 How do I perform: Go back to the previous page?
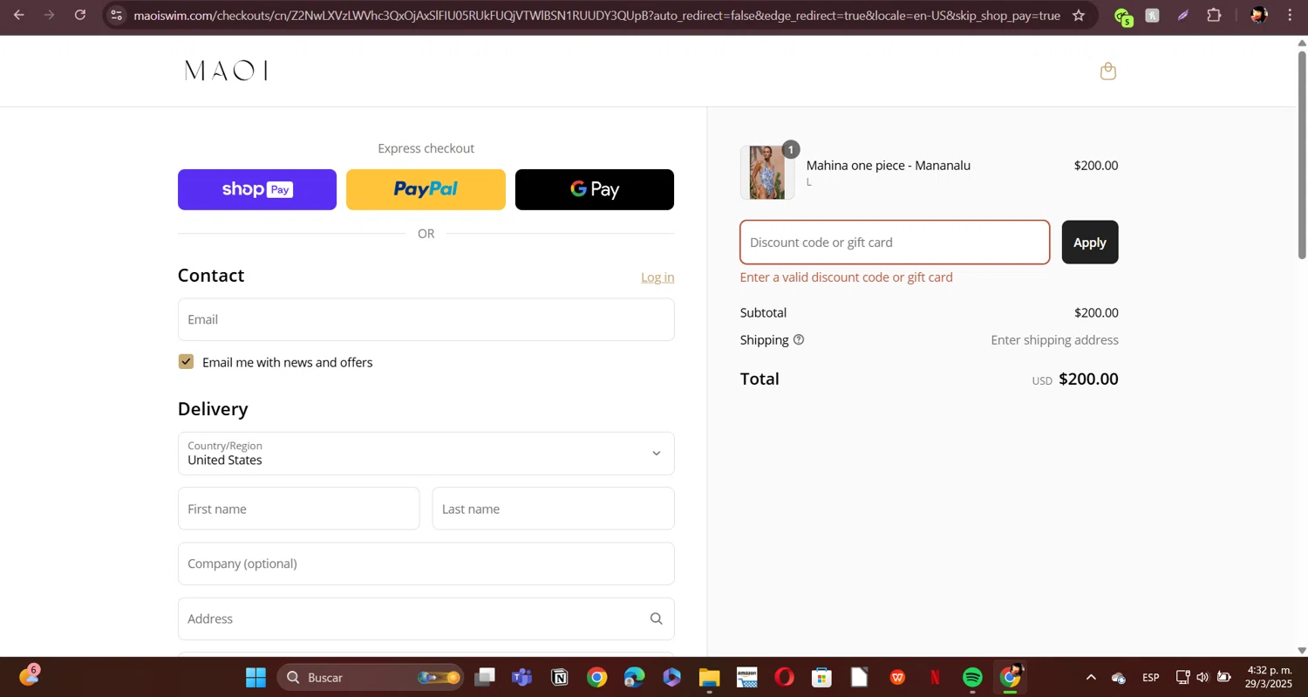18,15
